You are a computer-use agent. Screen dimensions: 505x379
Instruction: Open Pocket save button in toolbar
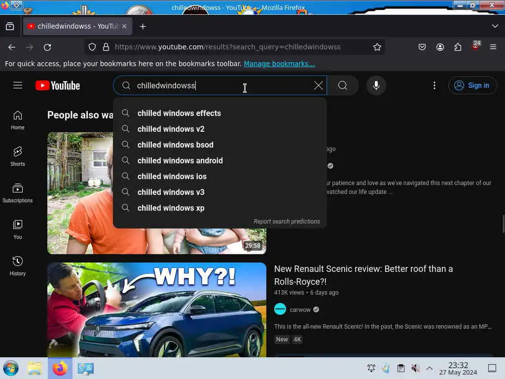coord(422,47)
